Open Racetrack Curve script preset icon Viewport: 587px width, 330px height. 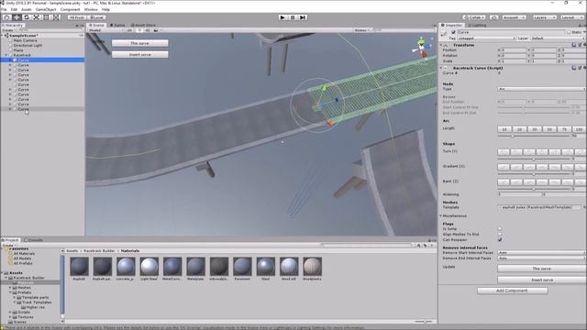pyautogui.click(x=580, y=68)
